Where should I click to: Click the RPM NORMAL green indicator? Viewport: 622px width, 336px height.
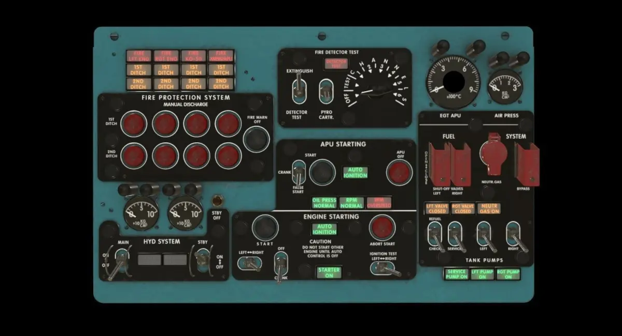pyautogui.click(x=351, y=202)
